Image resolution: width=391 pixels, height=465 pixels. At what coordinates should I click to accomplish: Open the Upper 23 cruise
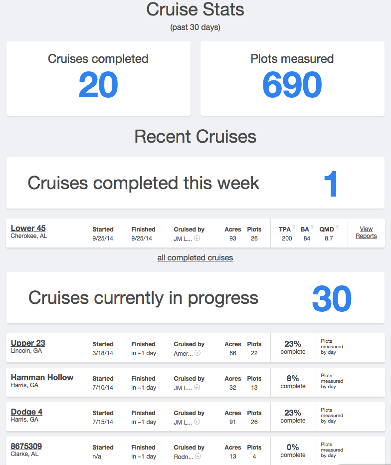tap(28, 343)
